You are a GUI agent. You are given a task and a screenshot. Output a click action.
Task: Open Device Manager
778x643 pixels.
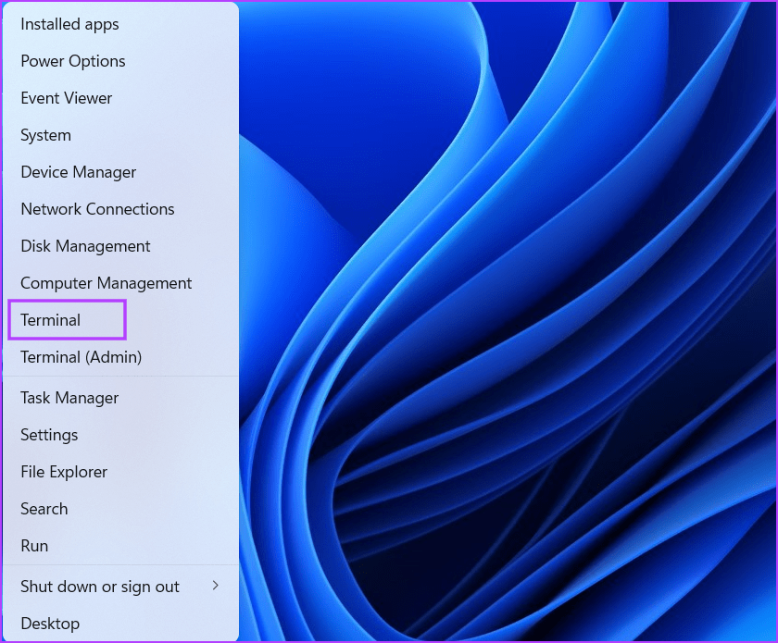click(x=78, y=172)
